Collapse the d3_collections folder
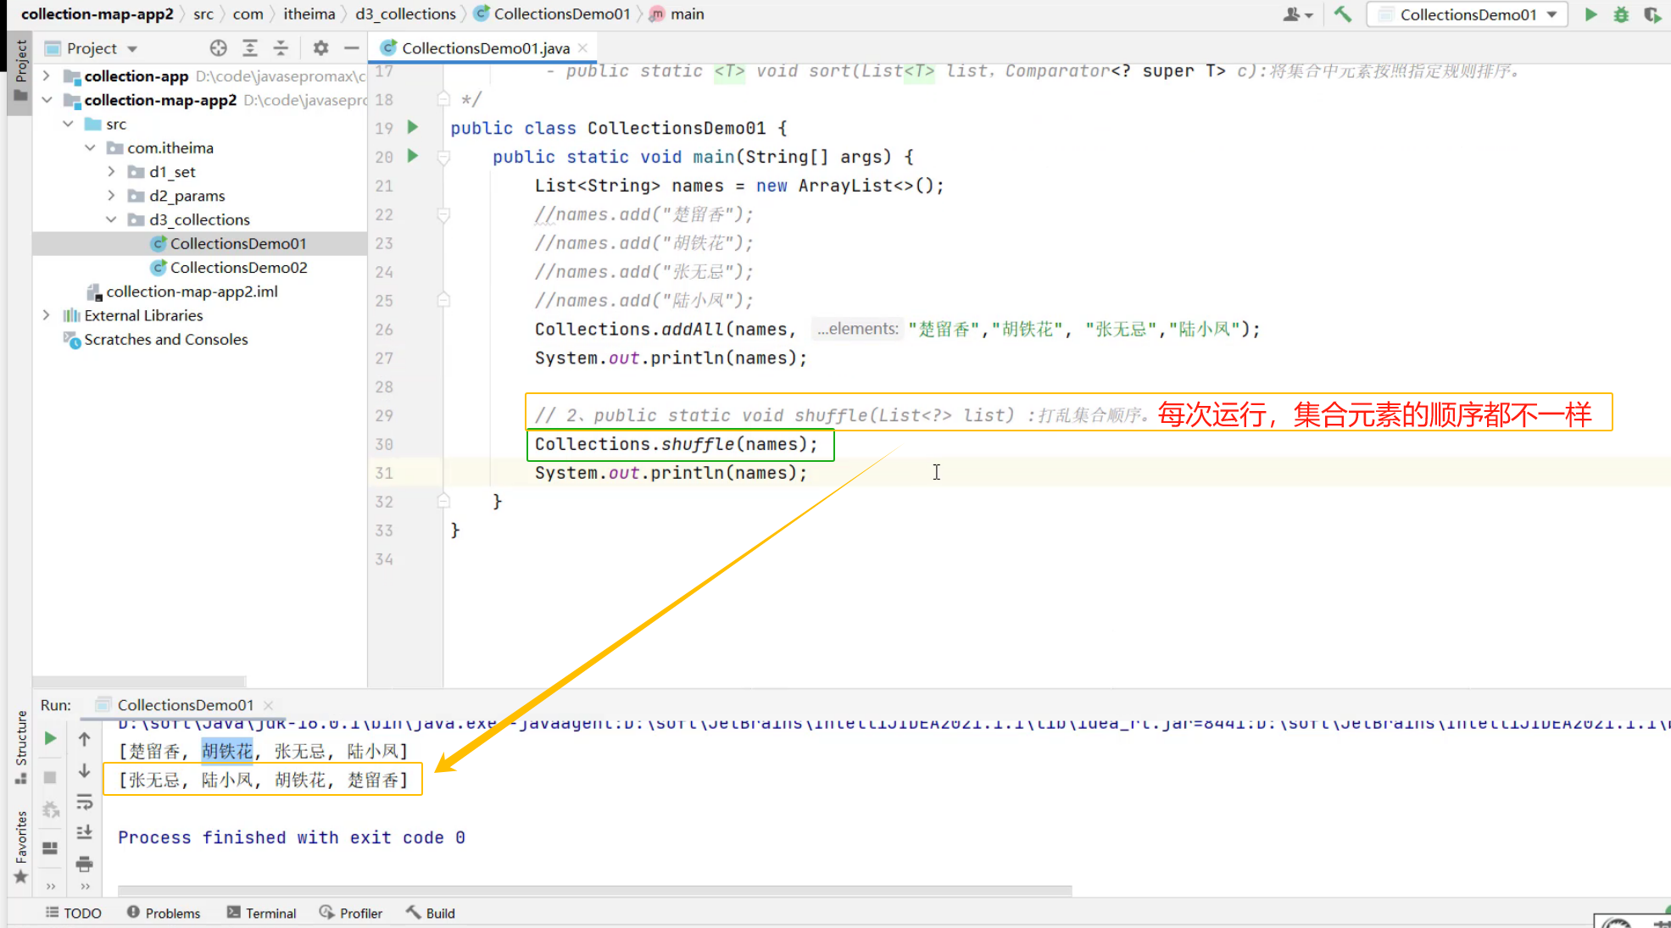The height and width of the screenshot is (928, 1671). tap(111, 219)
